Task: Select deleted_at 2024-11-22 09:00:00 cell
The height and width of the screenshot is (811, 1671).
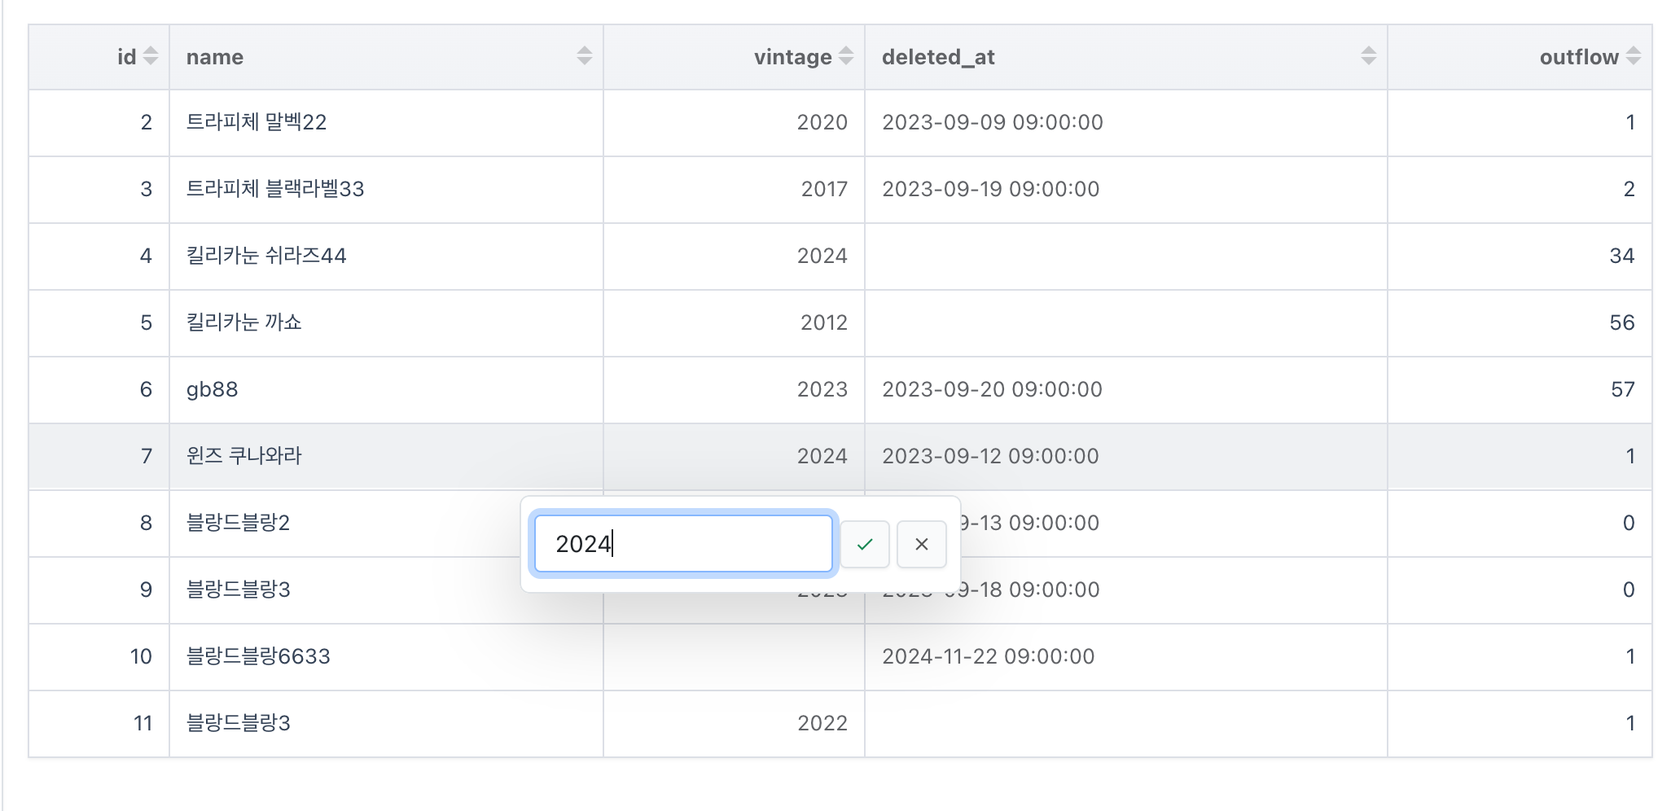Action: tap(1126, 657)
